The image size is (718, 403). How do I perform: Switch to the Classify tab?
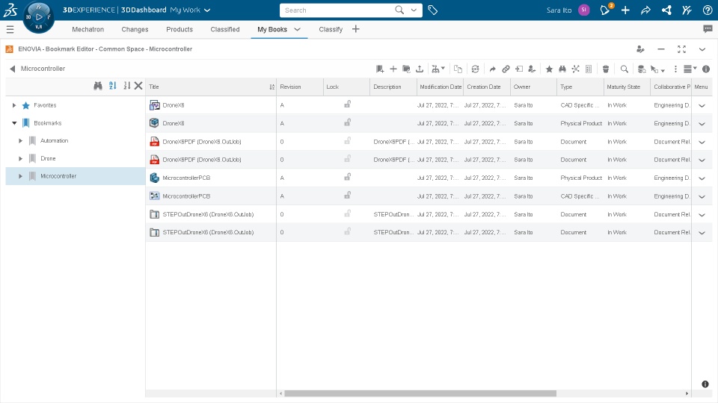[x=331, y=29]
